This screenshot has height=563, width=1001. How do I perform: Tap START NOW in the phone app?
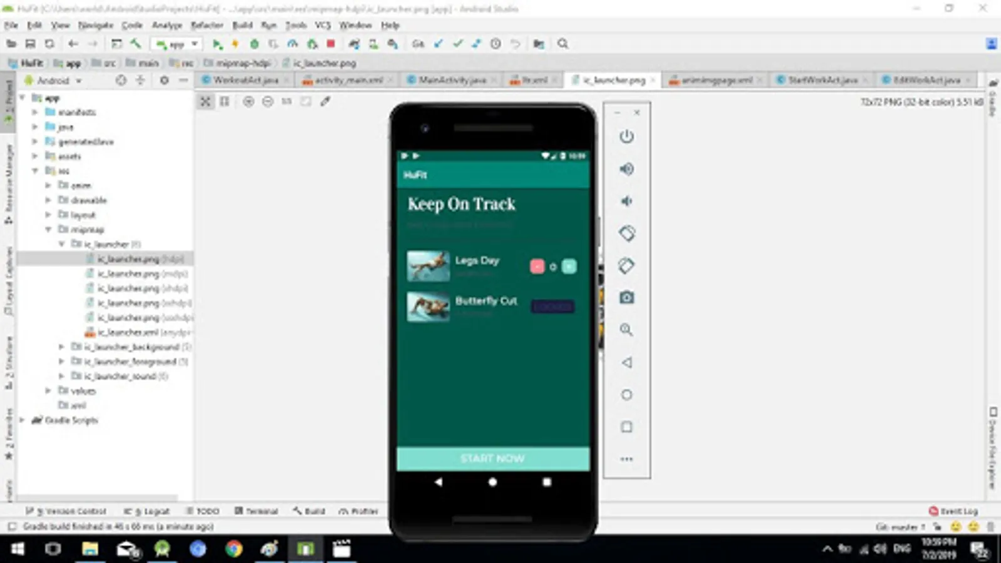[493, 459]
